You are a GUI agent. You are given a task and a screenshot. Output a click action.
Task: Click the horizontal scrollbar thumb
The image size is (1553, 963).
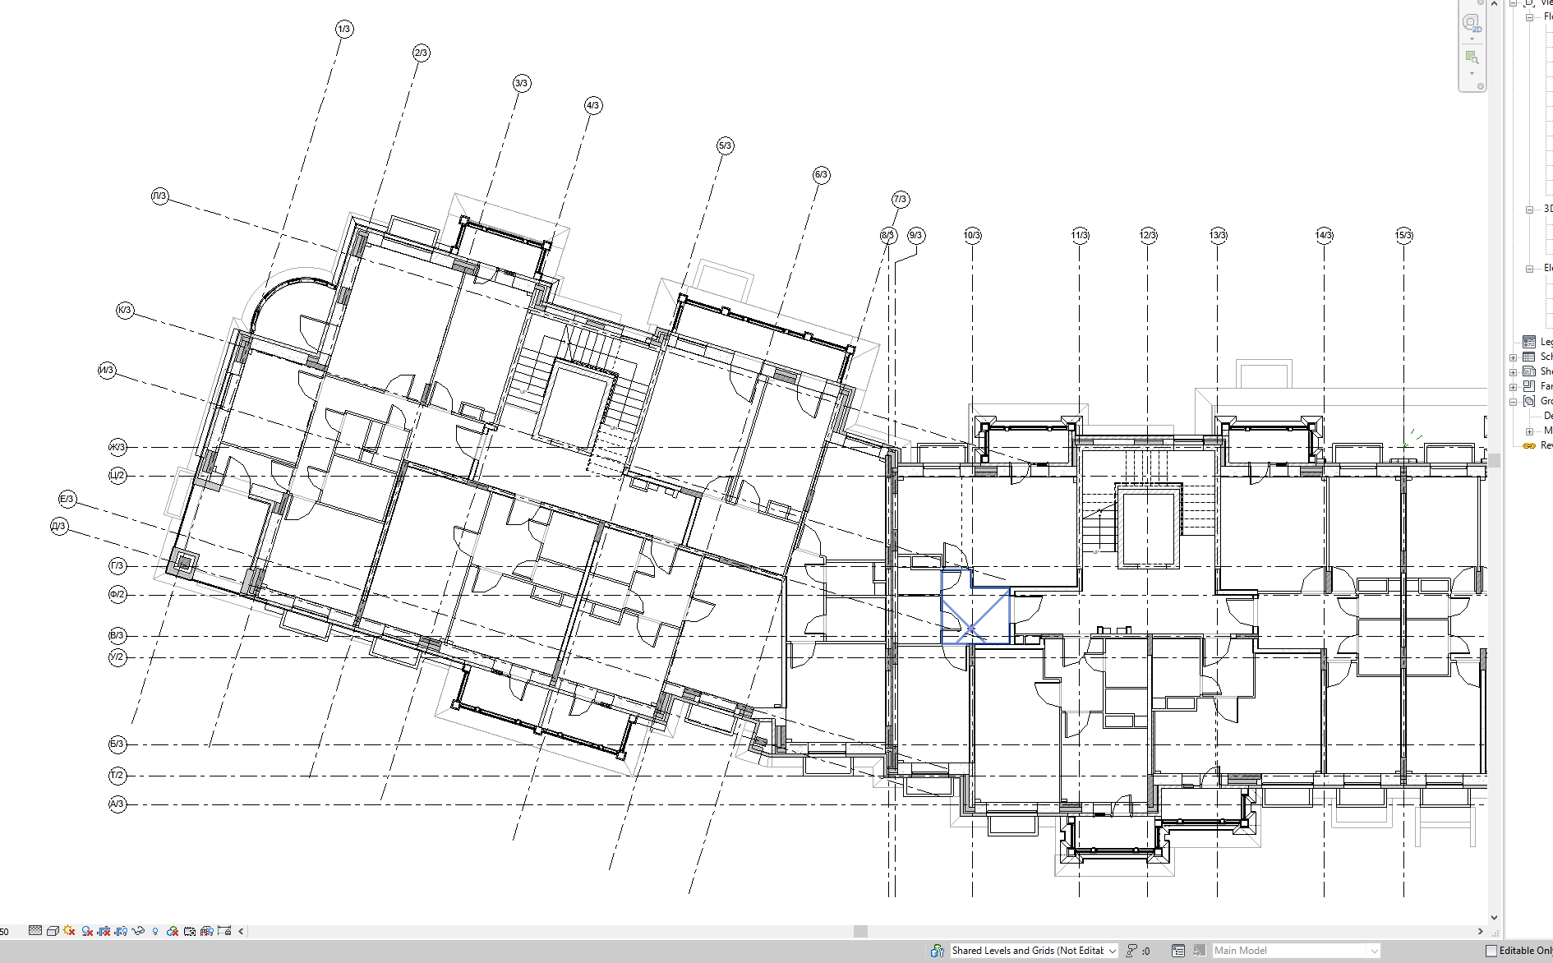pos(860,931)
